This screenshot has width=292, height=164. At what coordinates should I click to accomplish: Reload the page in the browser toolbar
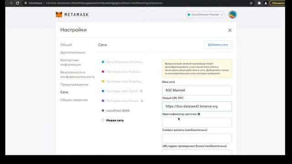pyautogui.click(x=17, y=3)
